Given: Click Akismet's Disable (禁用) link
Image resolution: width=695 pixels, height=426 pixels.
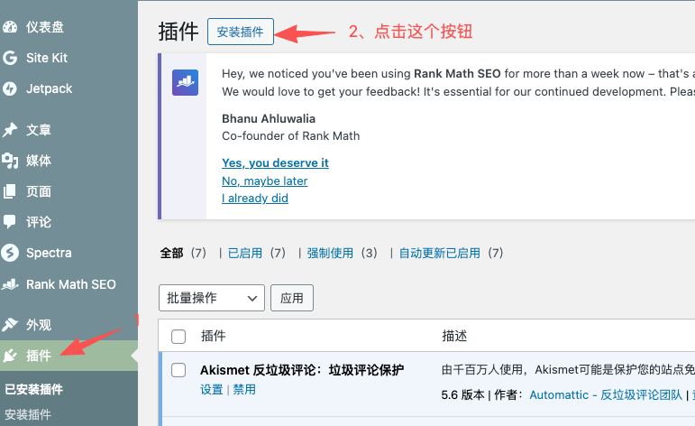Looking at the screenshot, I should (x=244, y=390).
